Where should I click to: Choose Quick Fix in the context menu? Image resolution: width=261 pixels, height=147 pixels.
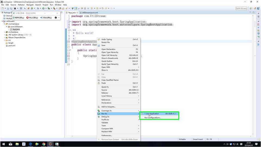point(118,87)
